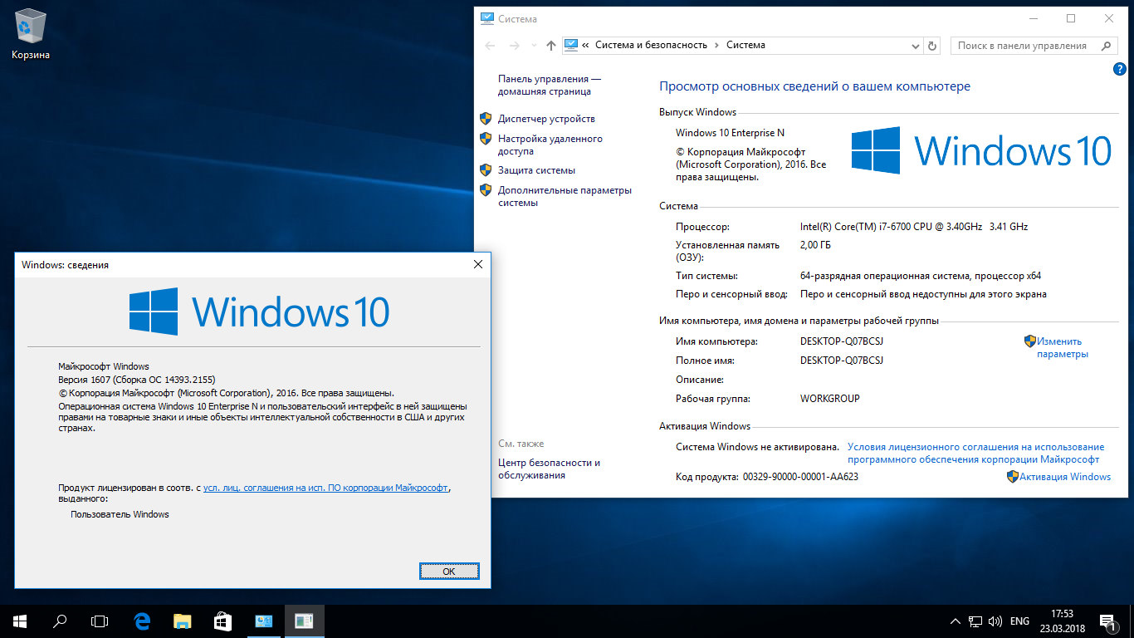Open Microsoft Store taskbar icon
This screenshot has width=1134, height=638.
(x=222, y=621)
